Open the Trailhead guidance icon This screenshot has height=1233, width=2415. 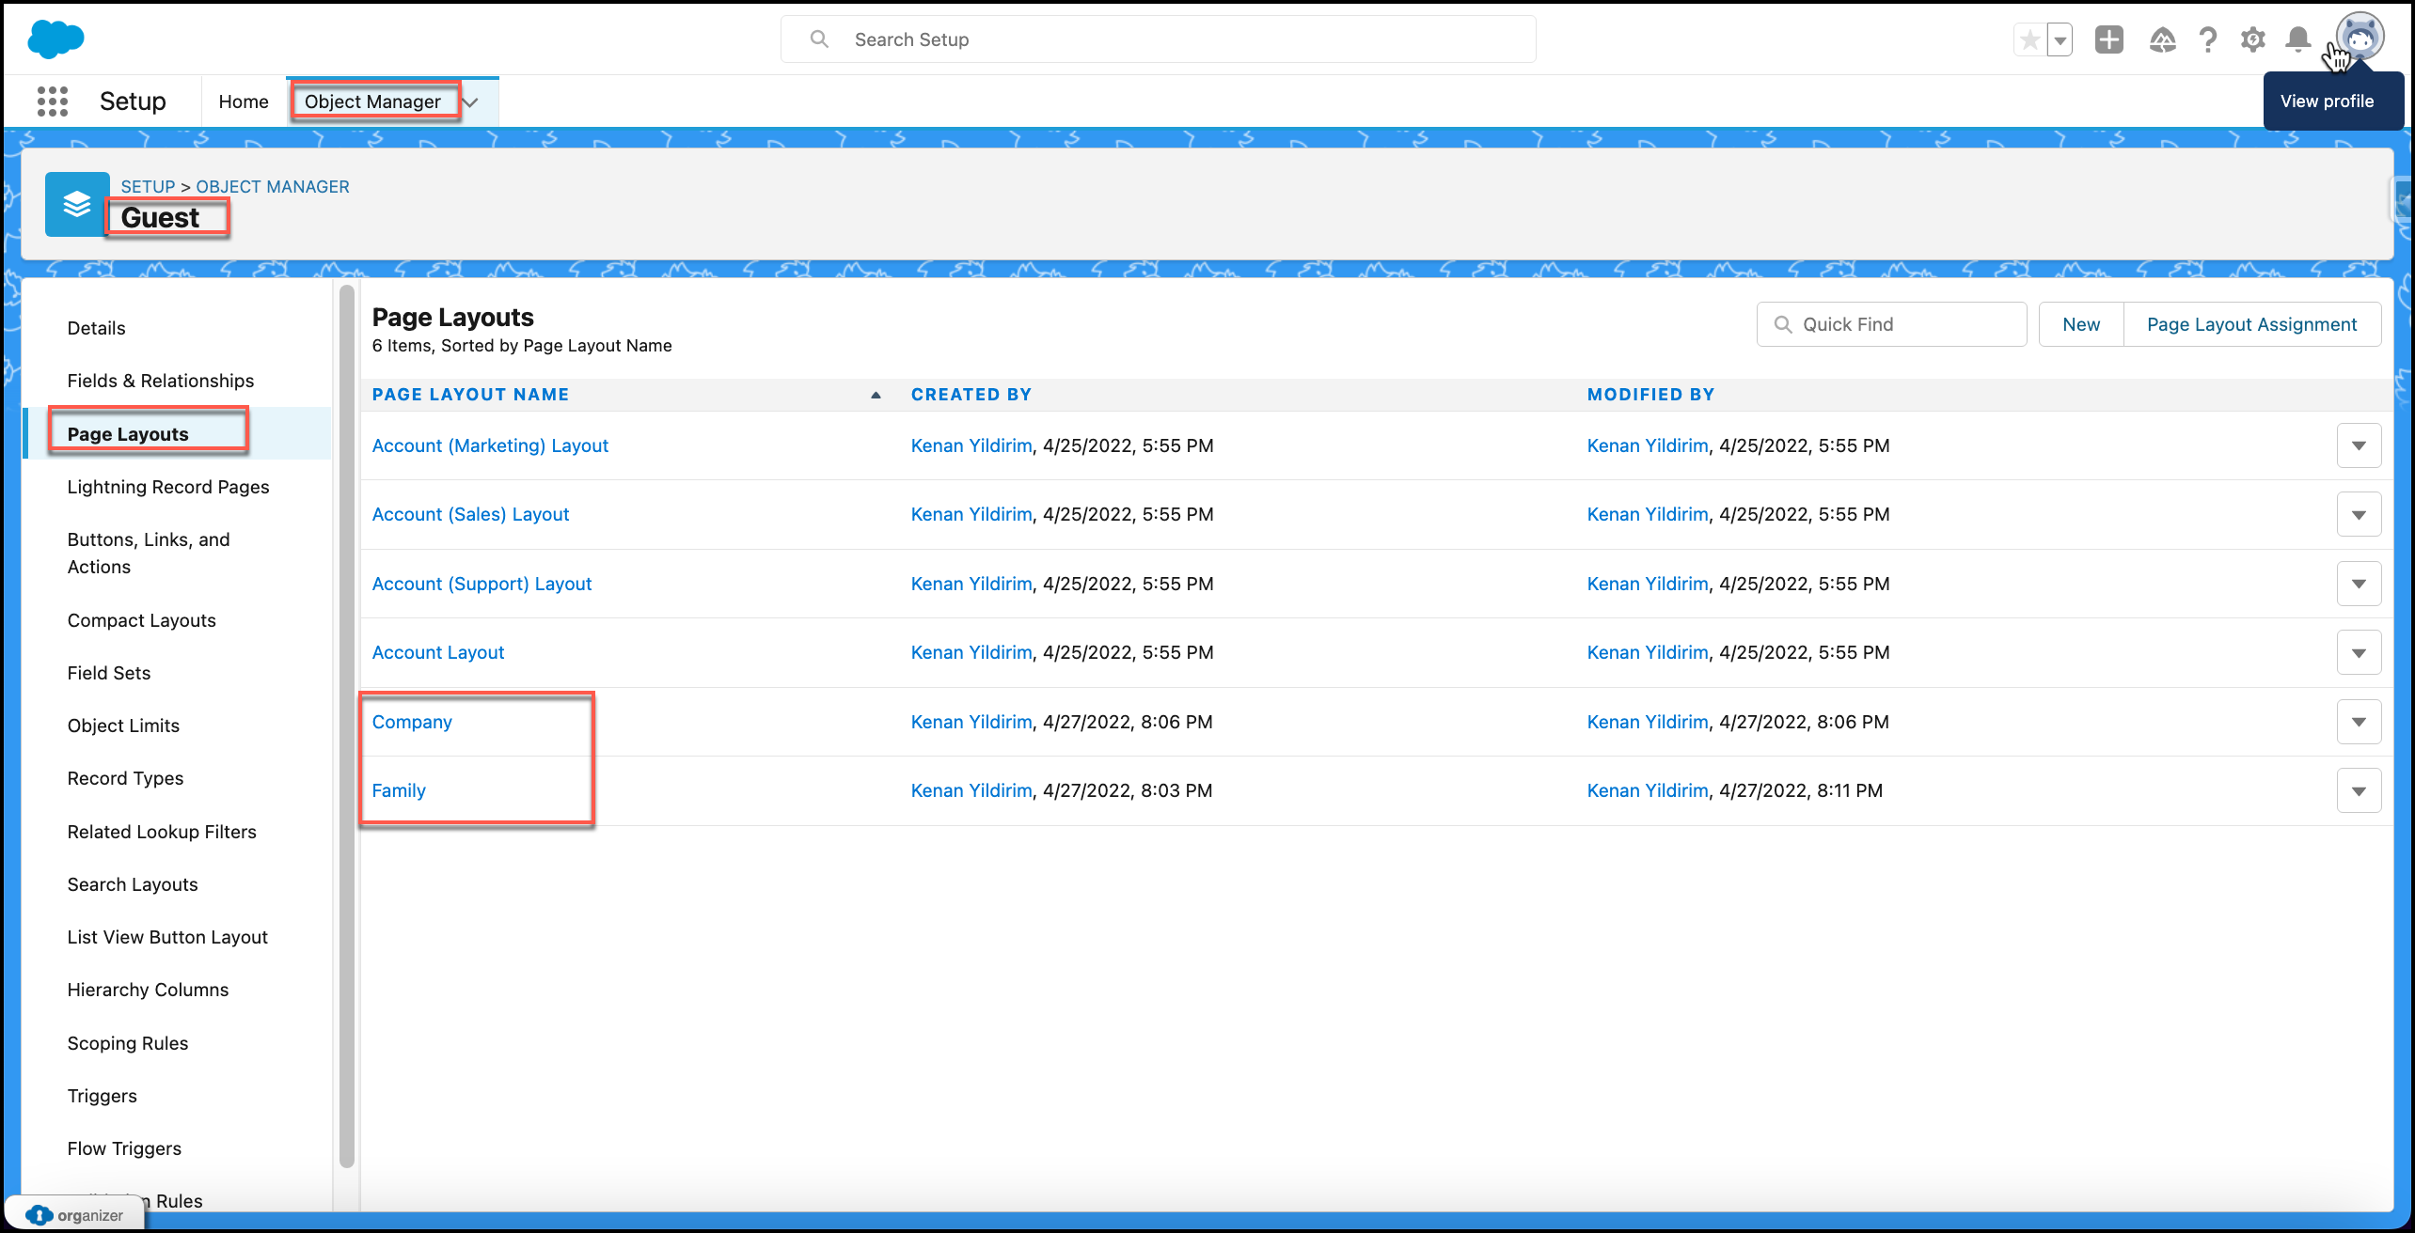[x=2162, y=39]
